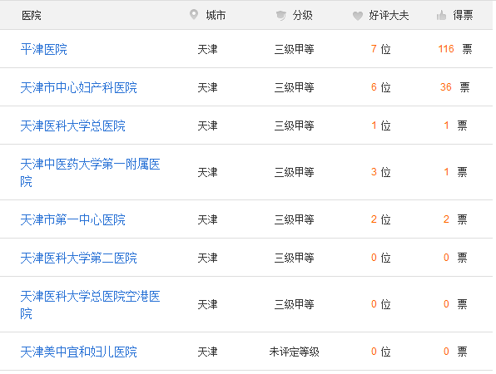The height and width of the screenshot is (374, 496).
Task: Click the location pin icon beside 城市
Action: tap(194, 14)
